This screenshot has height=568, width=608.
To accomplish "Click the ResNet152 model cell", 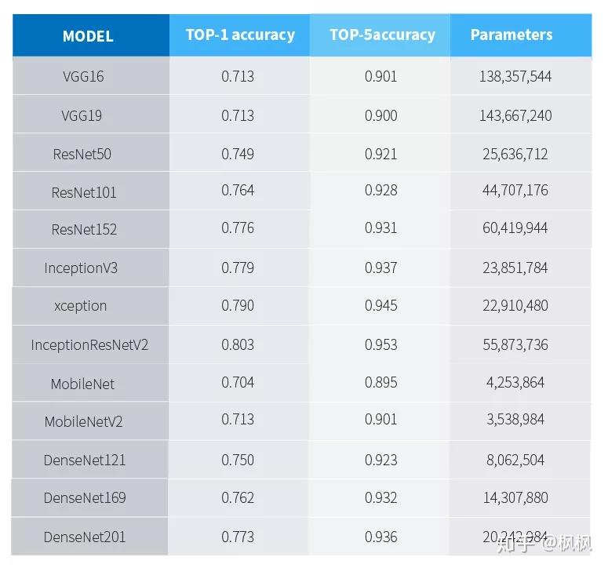I will pyautogui.click(x=84, y=229).
